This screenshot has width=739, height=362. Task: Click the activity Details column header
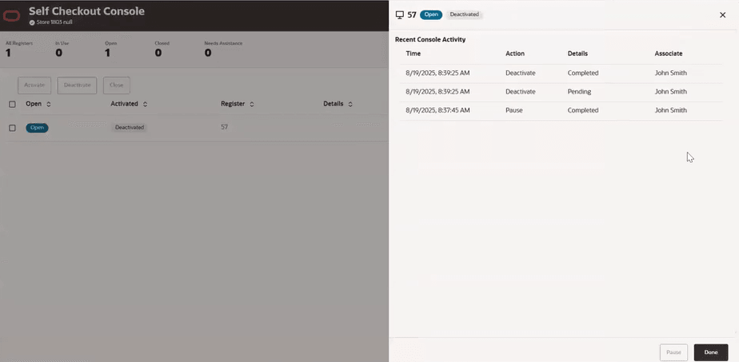[x=577, y=54]
